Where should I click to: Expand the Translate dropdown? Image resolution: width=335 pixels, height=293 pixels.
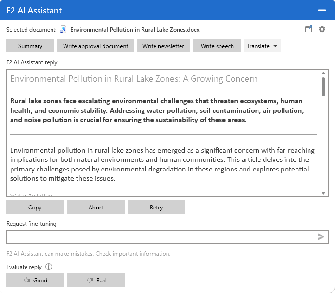click(262, 46)
